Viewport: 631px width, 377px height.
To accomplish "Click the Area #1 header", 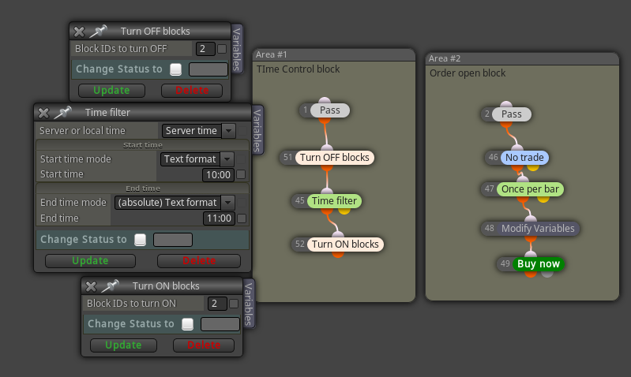I will tap(334, 54).
